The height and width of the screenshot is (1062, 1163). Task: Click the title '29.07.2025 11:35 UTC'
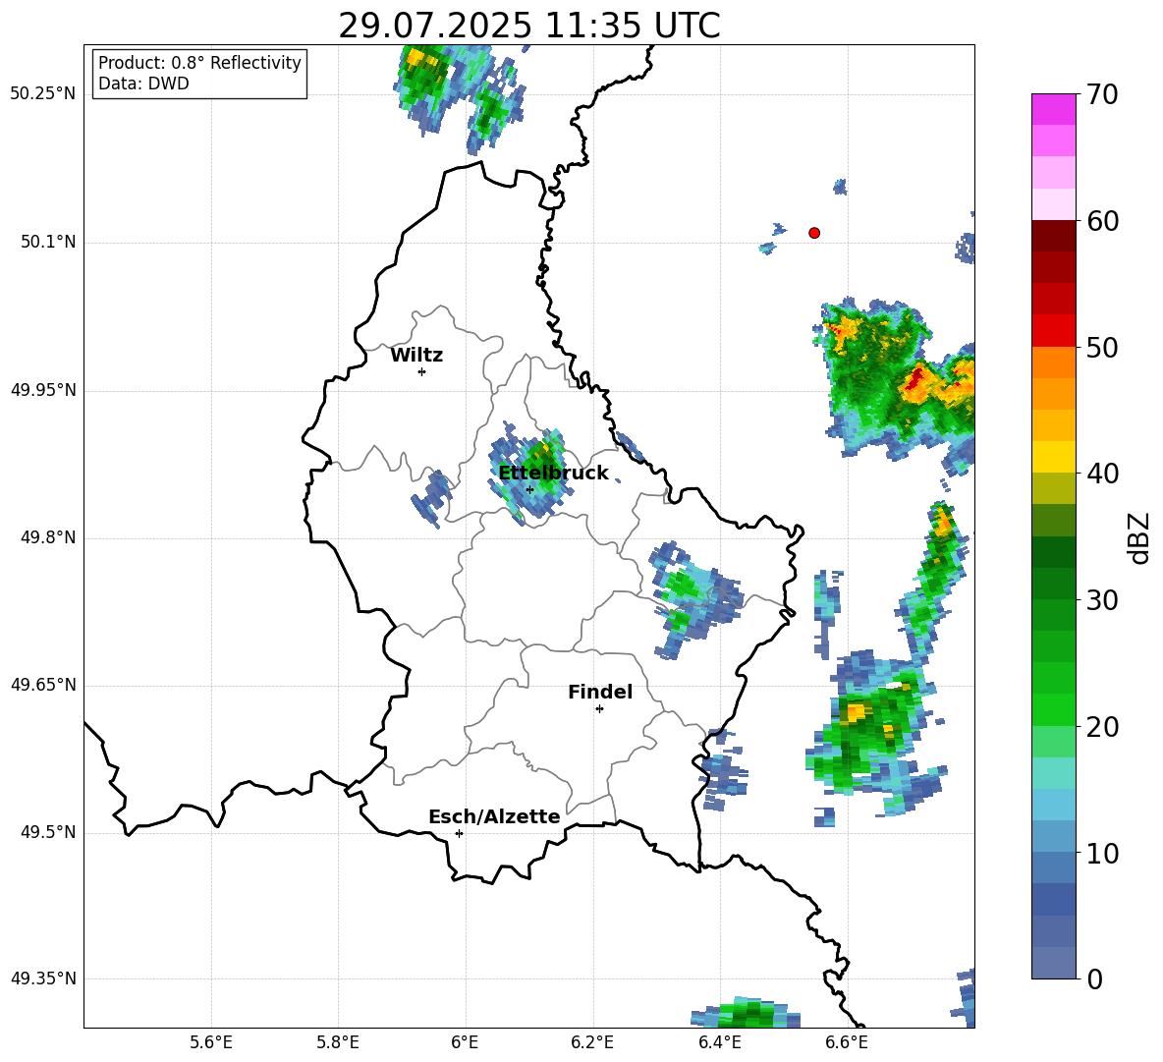[x=528, y=26]
